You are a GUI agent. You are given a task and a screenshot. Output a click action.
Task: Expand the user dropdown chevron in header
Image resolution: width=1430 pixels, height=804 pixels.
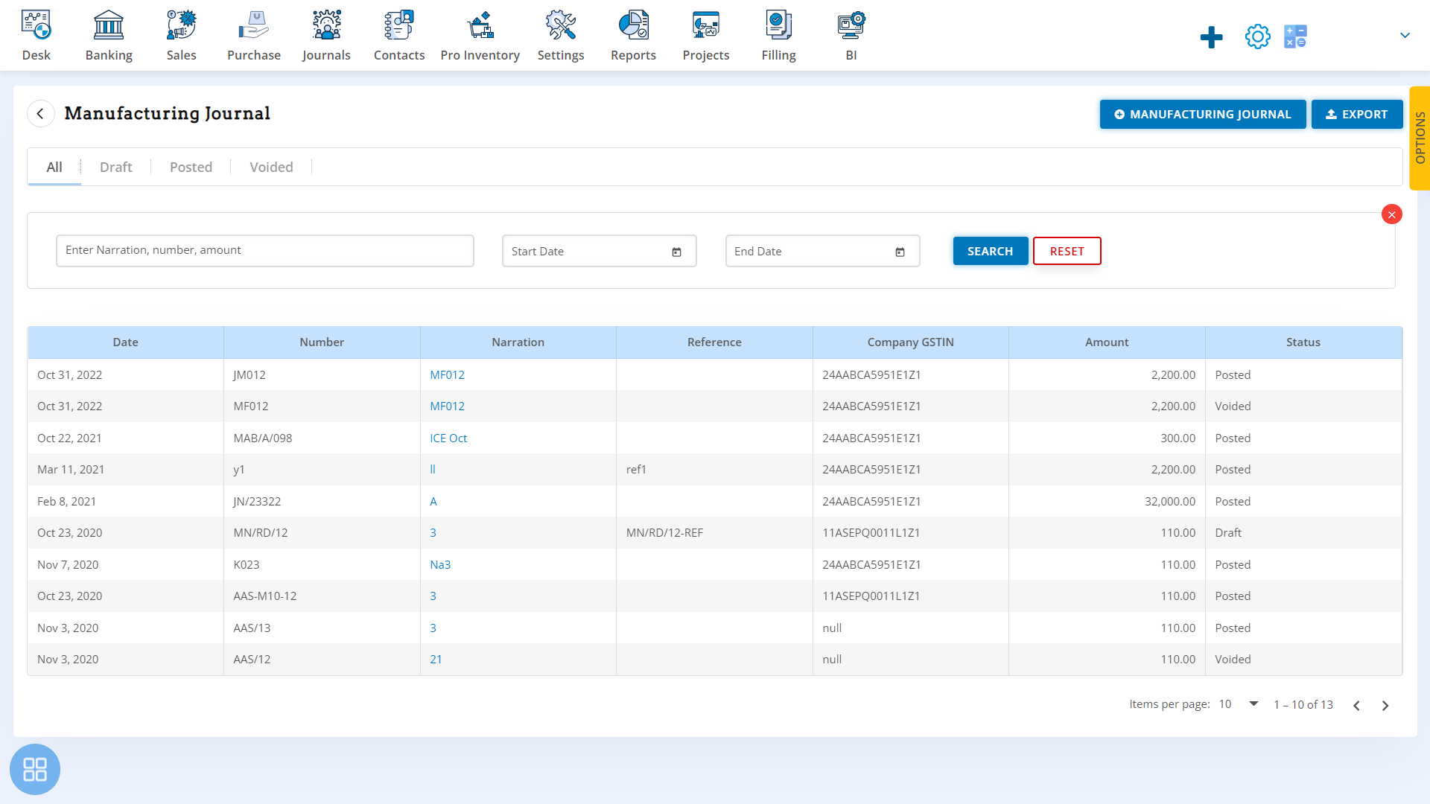pos(1405,35)
